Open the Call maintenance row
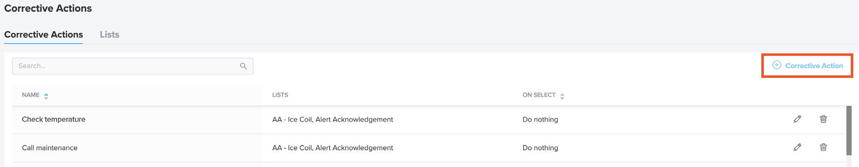The height and width of the screenshot is (167, 859). (429, 148)
